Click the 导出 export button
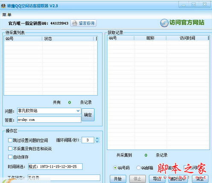212x183 pixels. tap(157, 179)
